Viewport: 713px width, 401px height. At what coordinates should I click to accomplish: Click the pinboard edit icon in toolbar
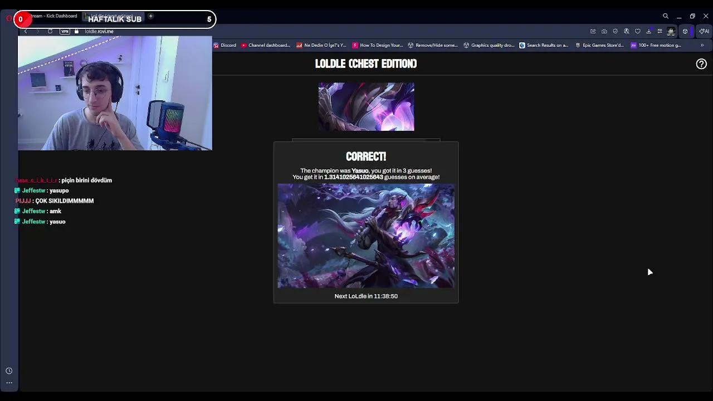click(593, 31)
